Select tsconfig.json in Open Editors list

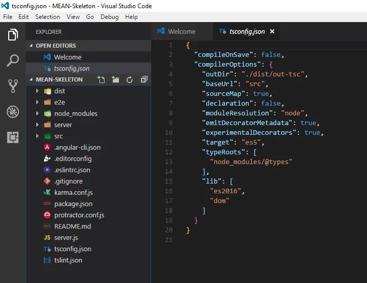pos(89,68)
